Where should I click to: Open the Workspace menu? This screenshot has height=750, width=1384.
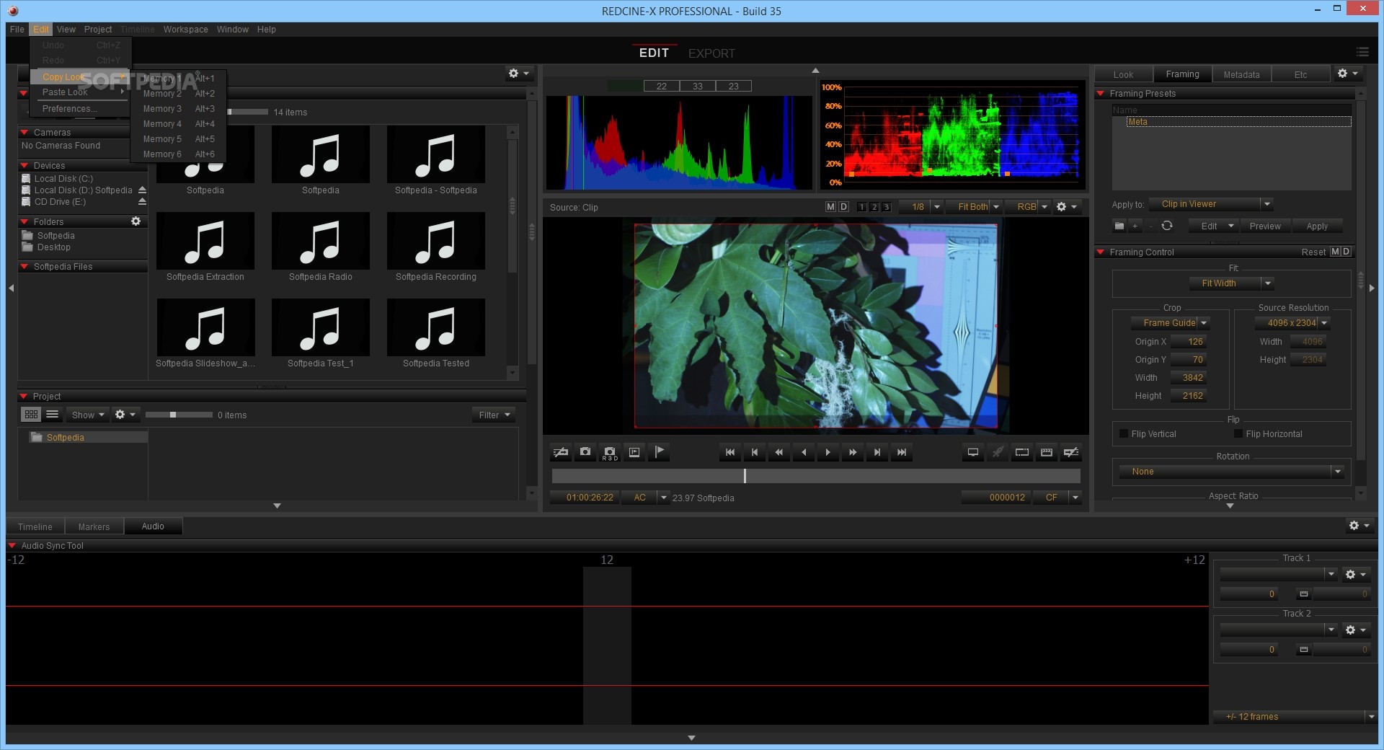point(185,30)
